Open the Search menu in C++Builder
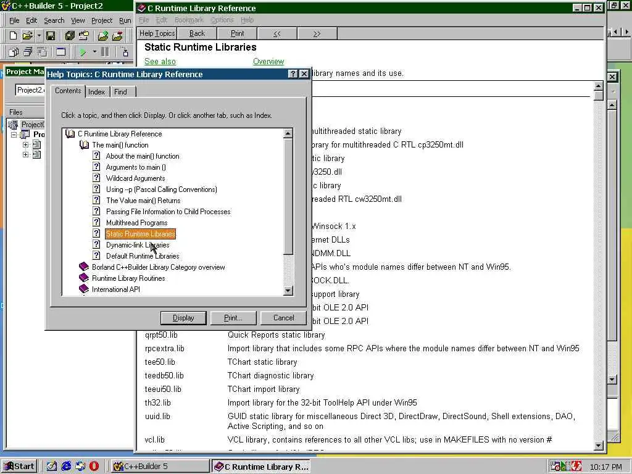Screen dimensions: 632x474 tap(54, 20)
